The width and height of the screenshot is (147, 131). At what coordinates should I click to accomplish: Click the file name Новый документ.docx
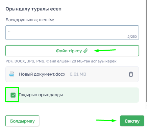[x=42, y=74]
